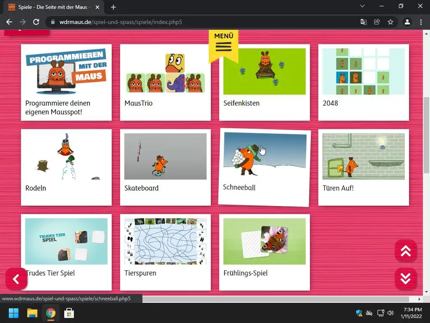Viewport: 430px width, 323px height.
Task: Select the Spiele - Die Seite mit der Maus tab
Action: 54,7
